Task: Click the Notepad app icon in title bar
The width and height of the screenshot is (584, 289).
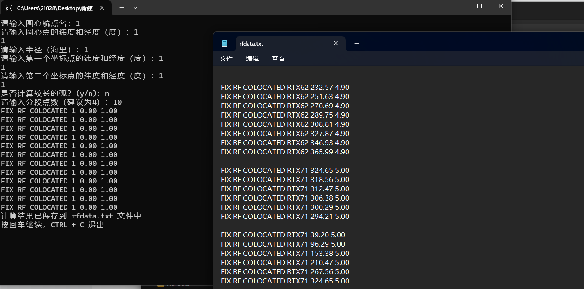Action: (x=225, y=43)
